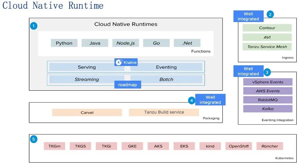299x164 pixels.
Task: Click Well integrated tag above Ingress
Action: 248,16
